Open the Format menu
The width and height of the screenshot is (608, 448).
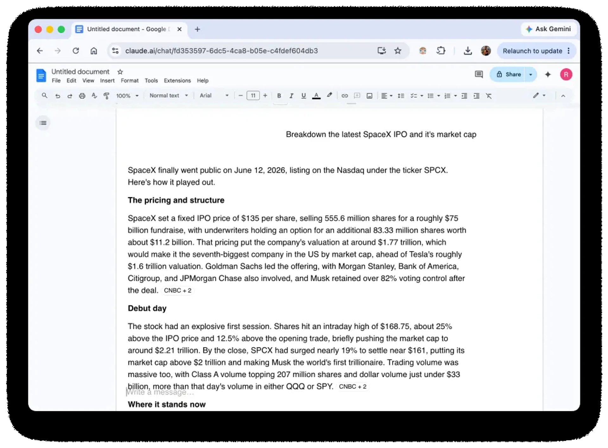click(130, 80)
